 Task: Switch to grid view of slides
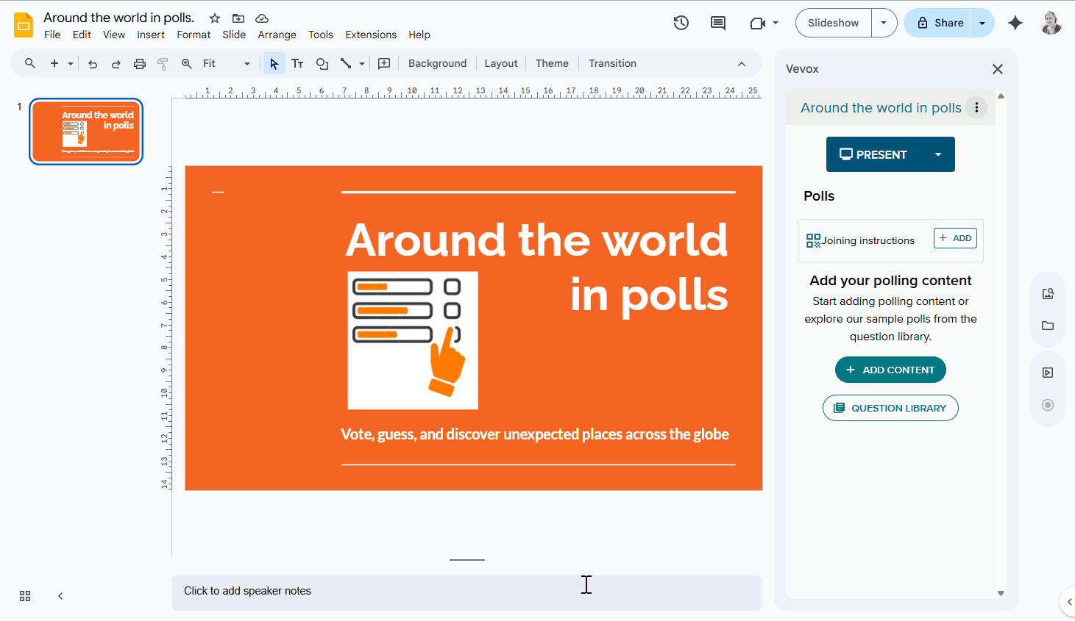point(24,596)
